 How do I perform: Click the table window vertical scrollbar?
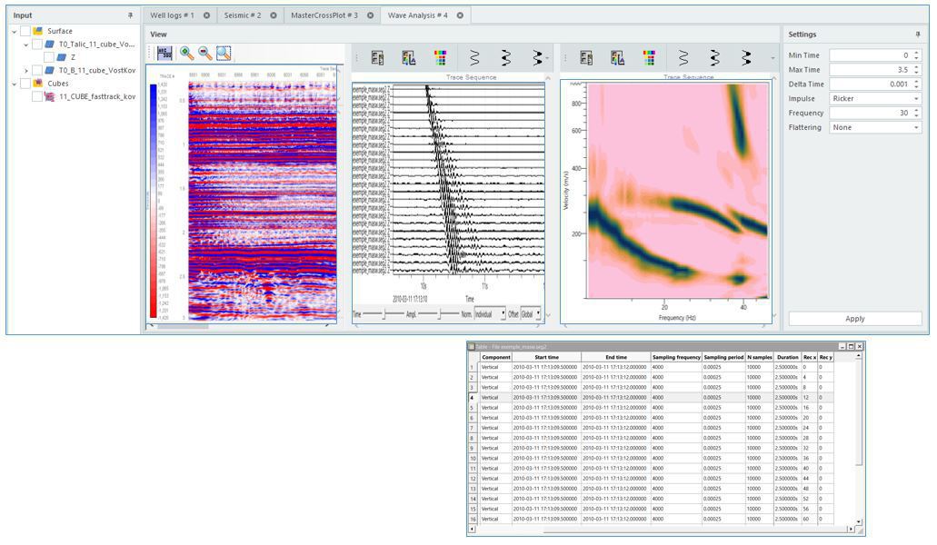pos(859,441)
